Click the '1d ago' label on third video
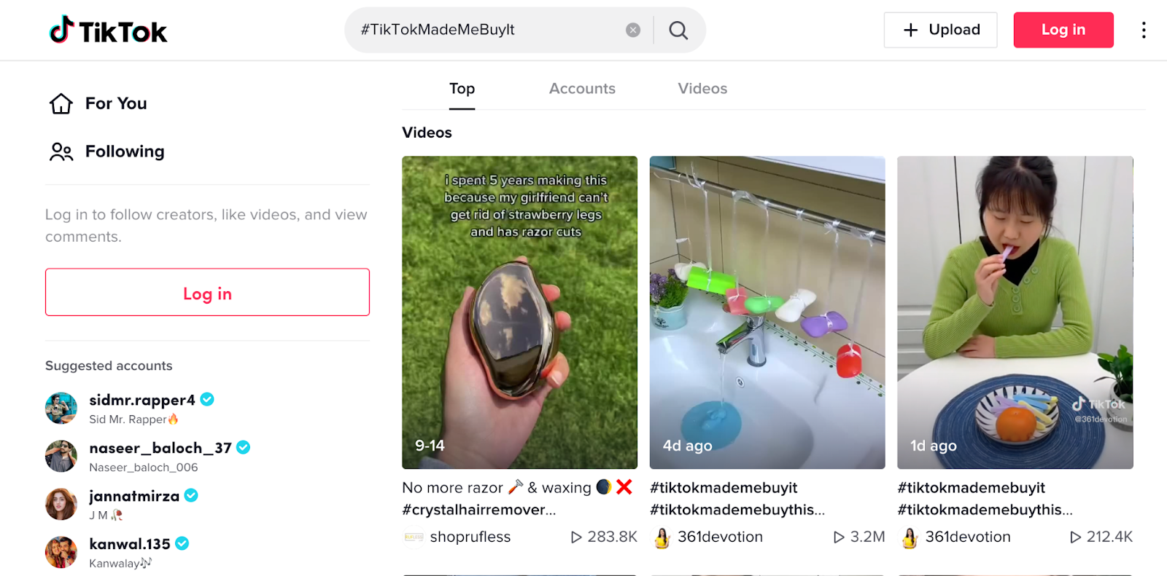Screen dimensions: 1167x576 pyautogui.click(x=933, y=446)
